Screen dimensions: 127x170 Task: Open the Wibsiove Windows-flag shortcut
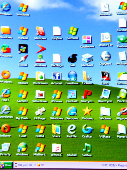pyautogui.click(x=57, y=94)
